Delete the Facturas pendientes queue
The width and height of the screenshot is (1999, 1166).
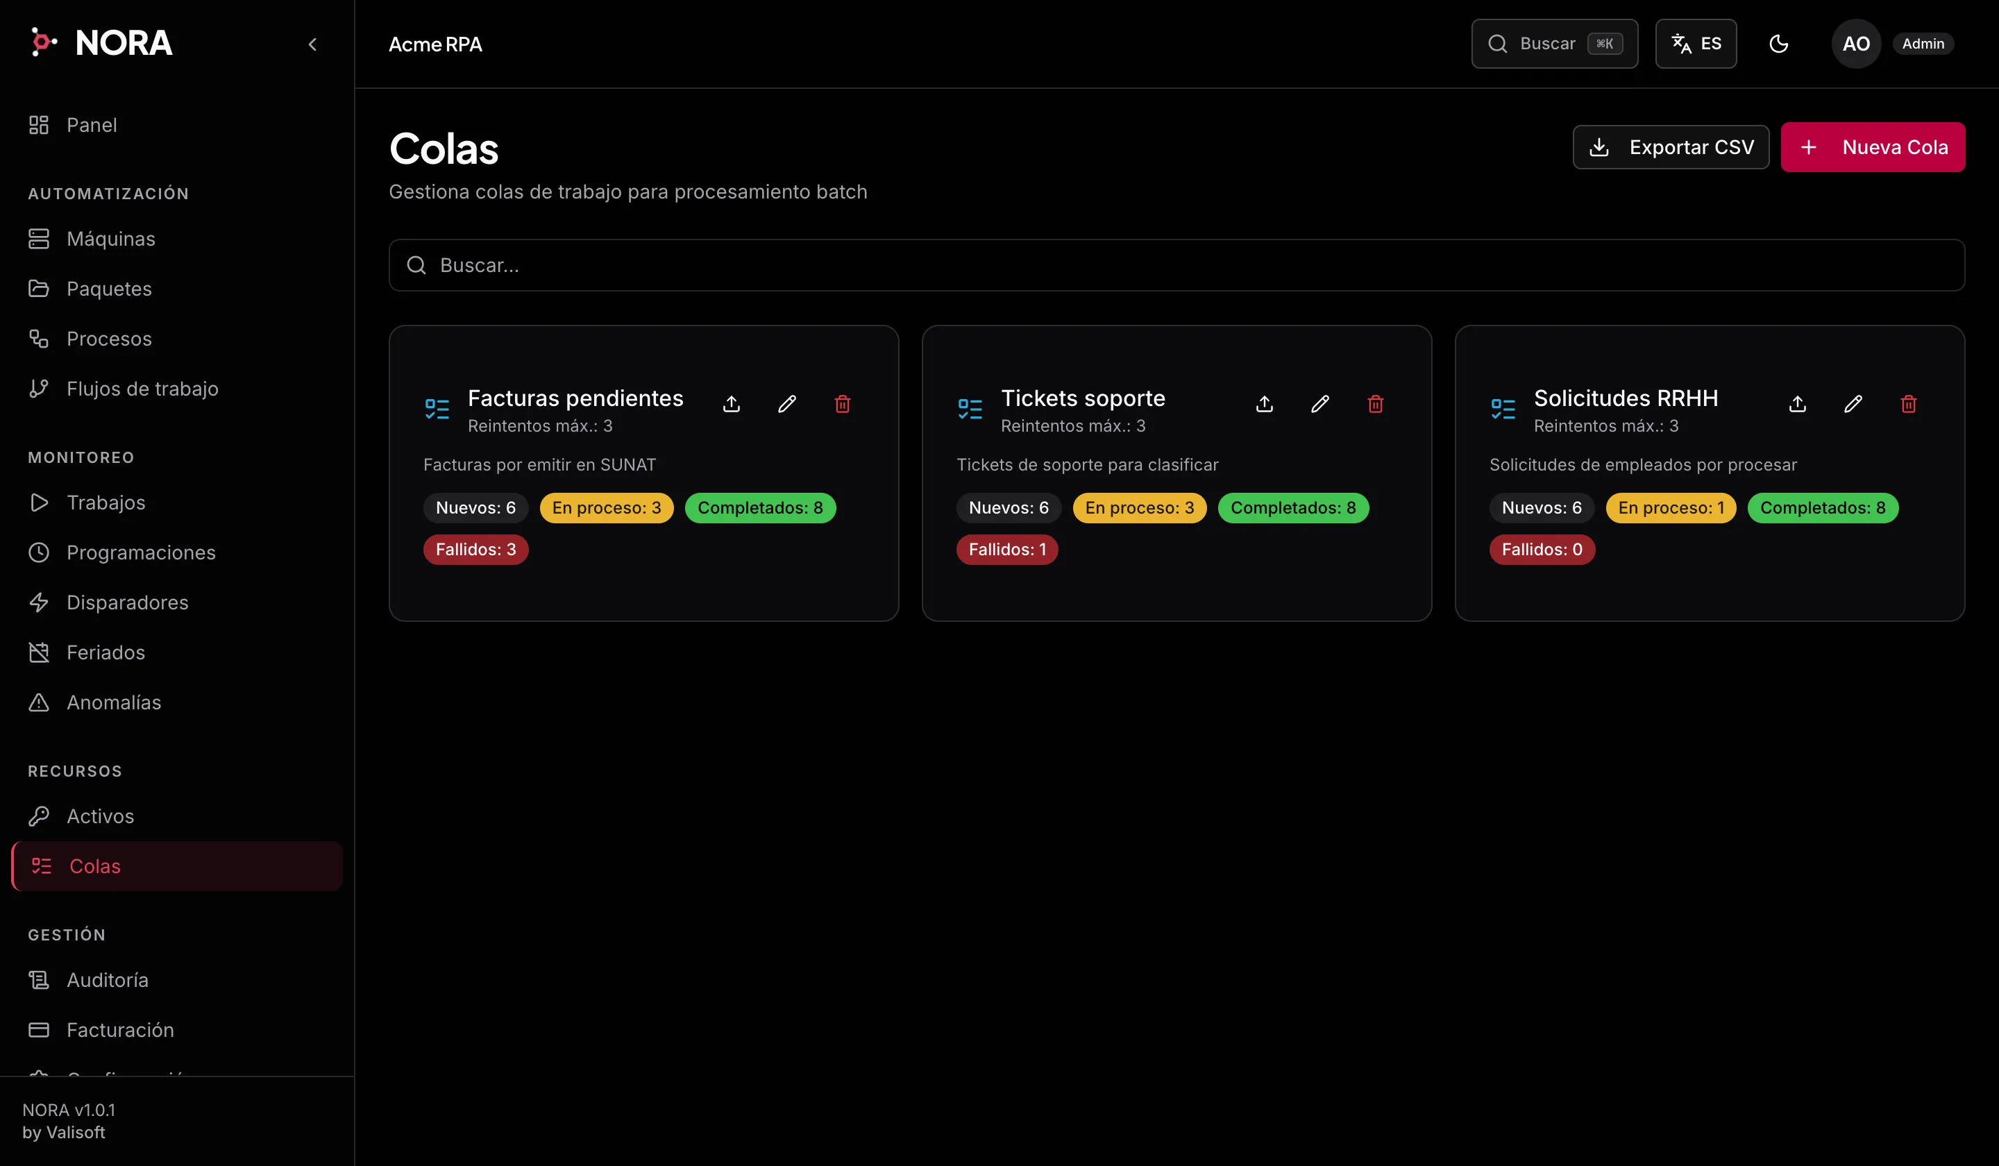tap(843, 405)
